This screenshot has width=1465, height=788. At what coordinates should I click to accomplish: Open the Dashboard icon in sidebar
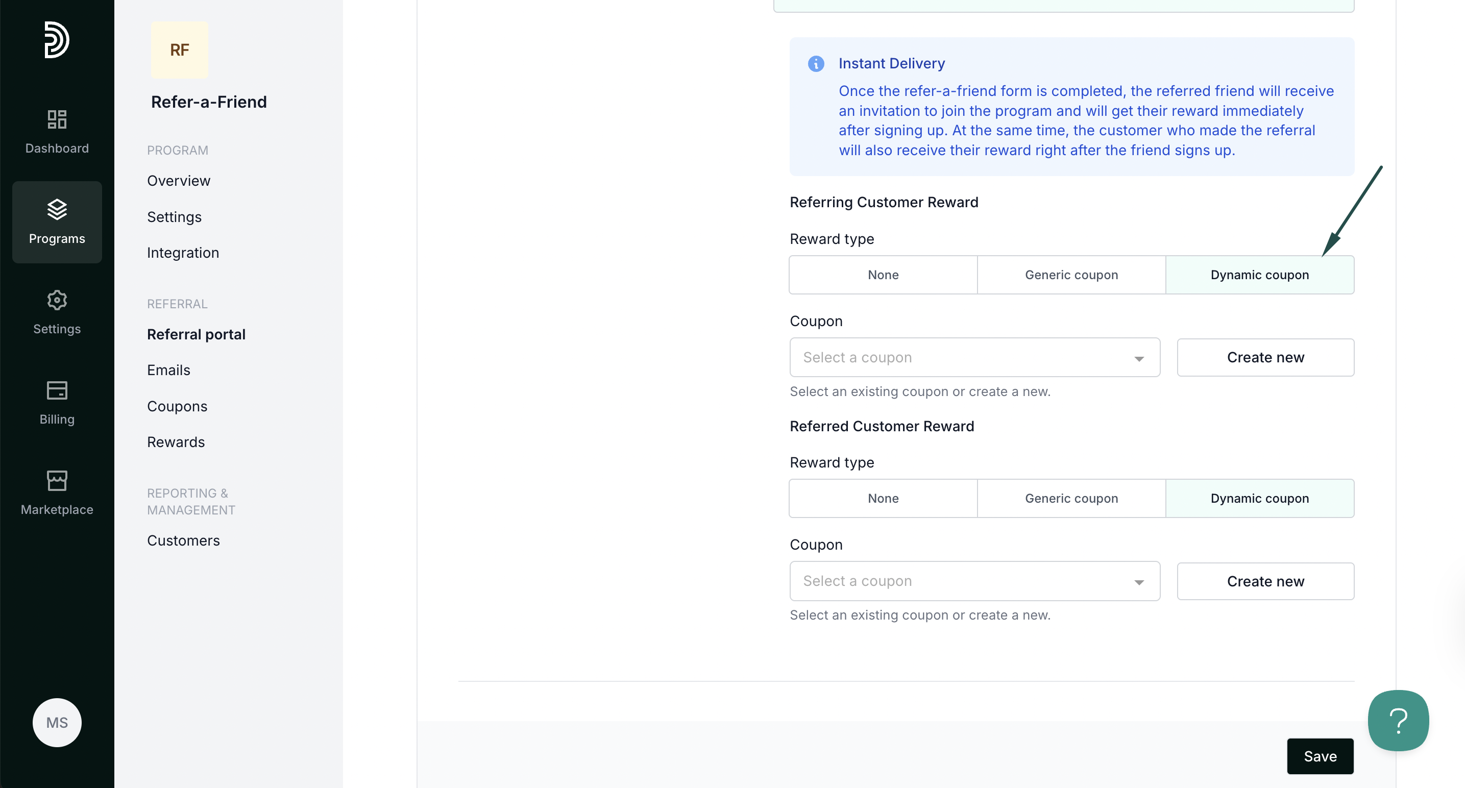point(57,119)
